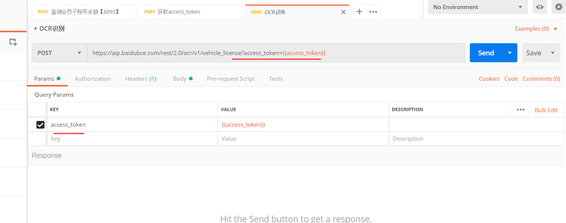Select the Authorization tab
The width and height of the screenshot is (566, 223).
tap(93, 79)
